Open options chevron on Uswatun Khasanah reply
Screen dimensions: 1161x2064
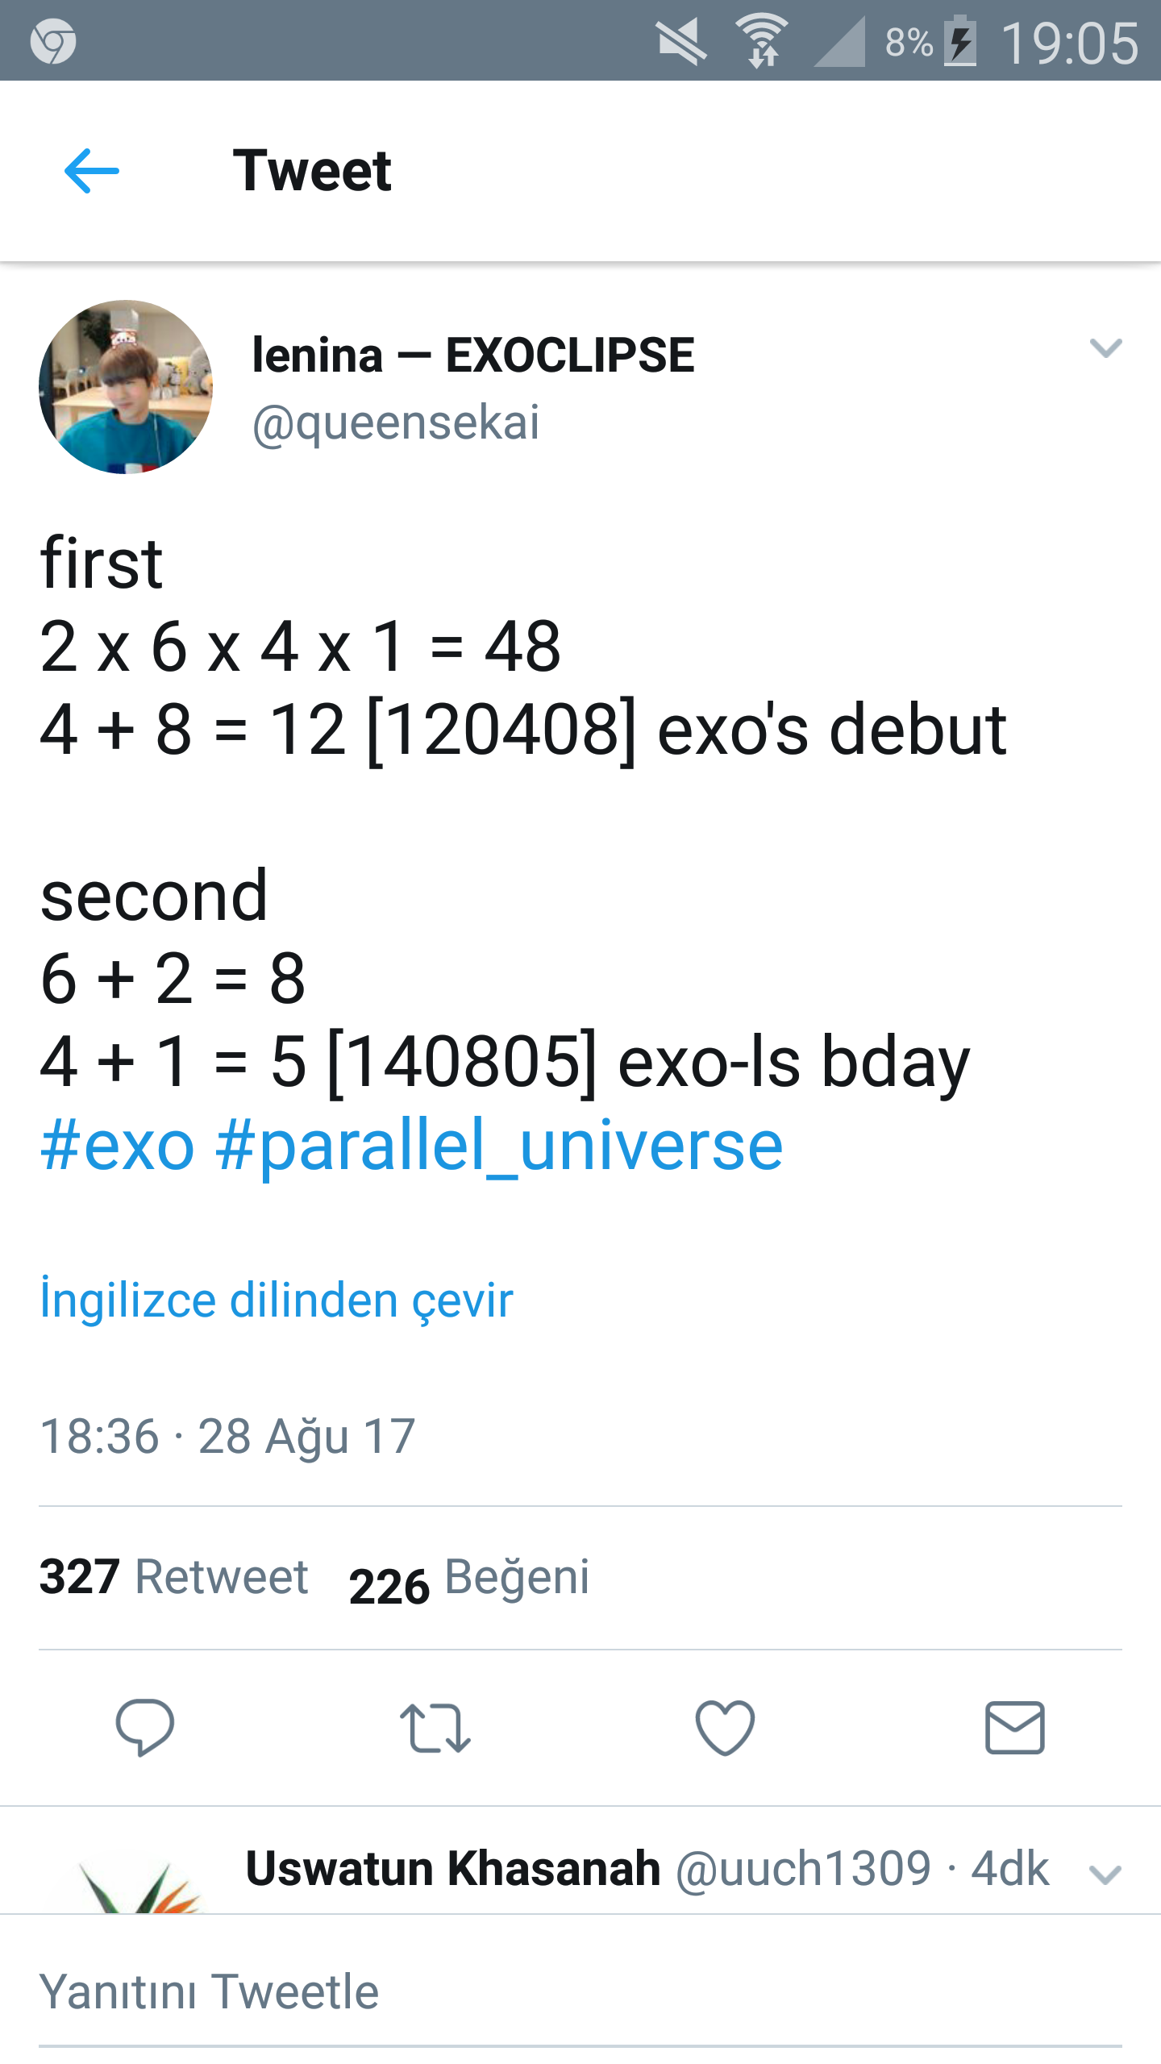1105,1875
